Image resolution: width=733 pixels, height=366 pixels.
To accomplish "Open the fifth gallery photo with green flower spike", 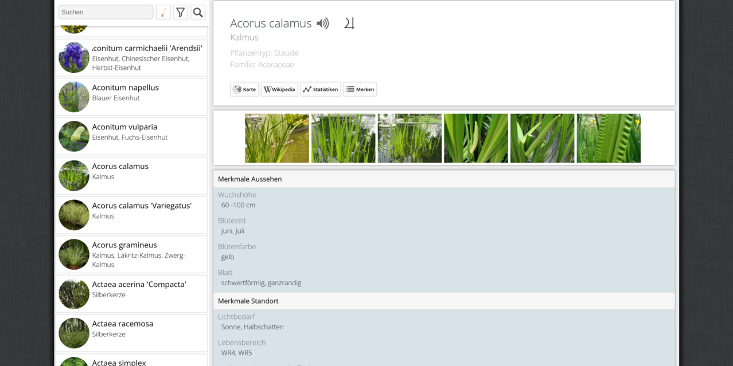I will pos(543,138).
